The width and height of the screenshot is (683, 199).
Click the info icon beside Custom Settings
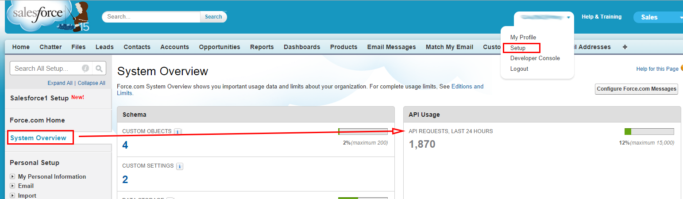pos(180,166)
